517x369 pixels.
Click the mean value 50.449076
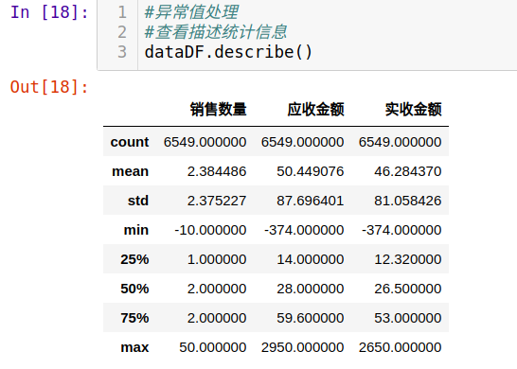[311, 171]
